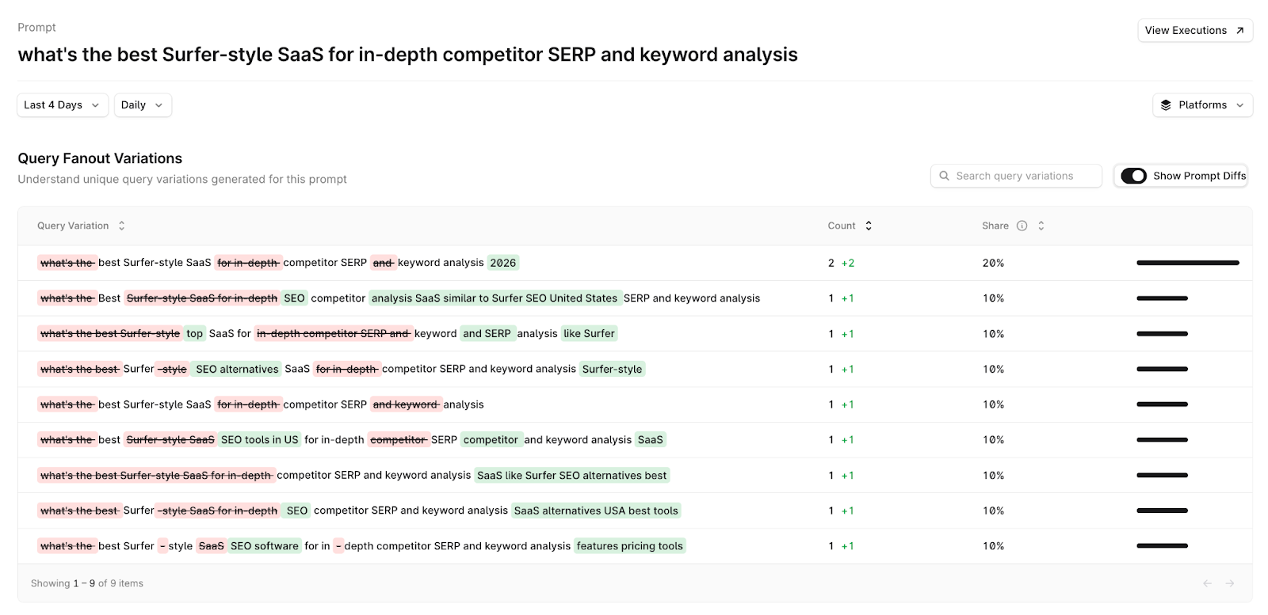Click the magnifier icon in search box

[x=944, y=176]
